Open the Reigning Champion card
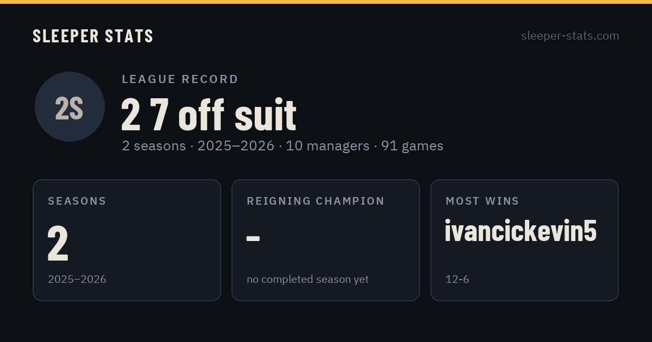652x342 pixels. pos(325,240)
